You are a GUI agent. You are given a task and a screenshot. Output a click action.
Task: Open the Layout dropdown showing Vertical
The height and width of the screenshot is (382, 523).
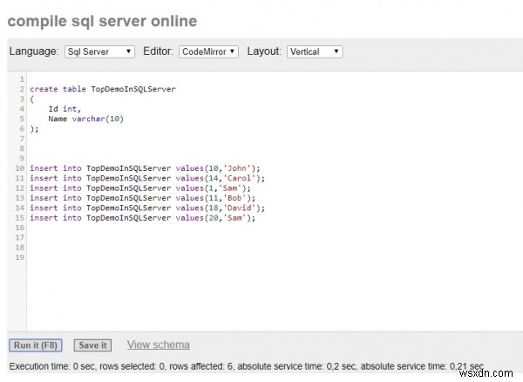click(315, 51)
